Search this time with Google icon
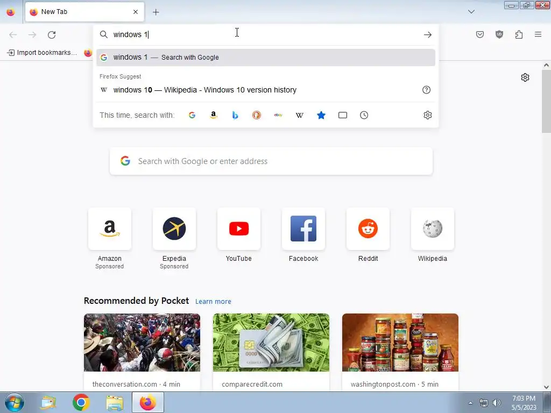This screenshot has width=551, height=413. 192,115
